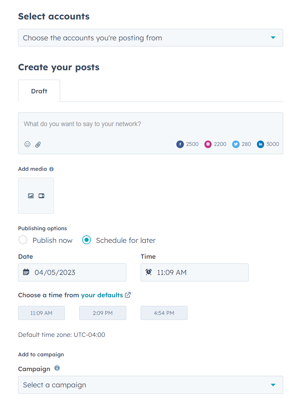Image resolution: width=294 pixels, height=405 pixels.
Task: Expand the campaign dropdown arrow
Action: [x=274, y=385]
